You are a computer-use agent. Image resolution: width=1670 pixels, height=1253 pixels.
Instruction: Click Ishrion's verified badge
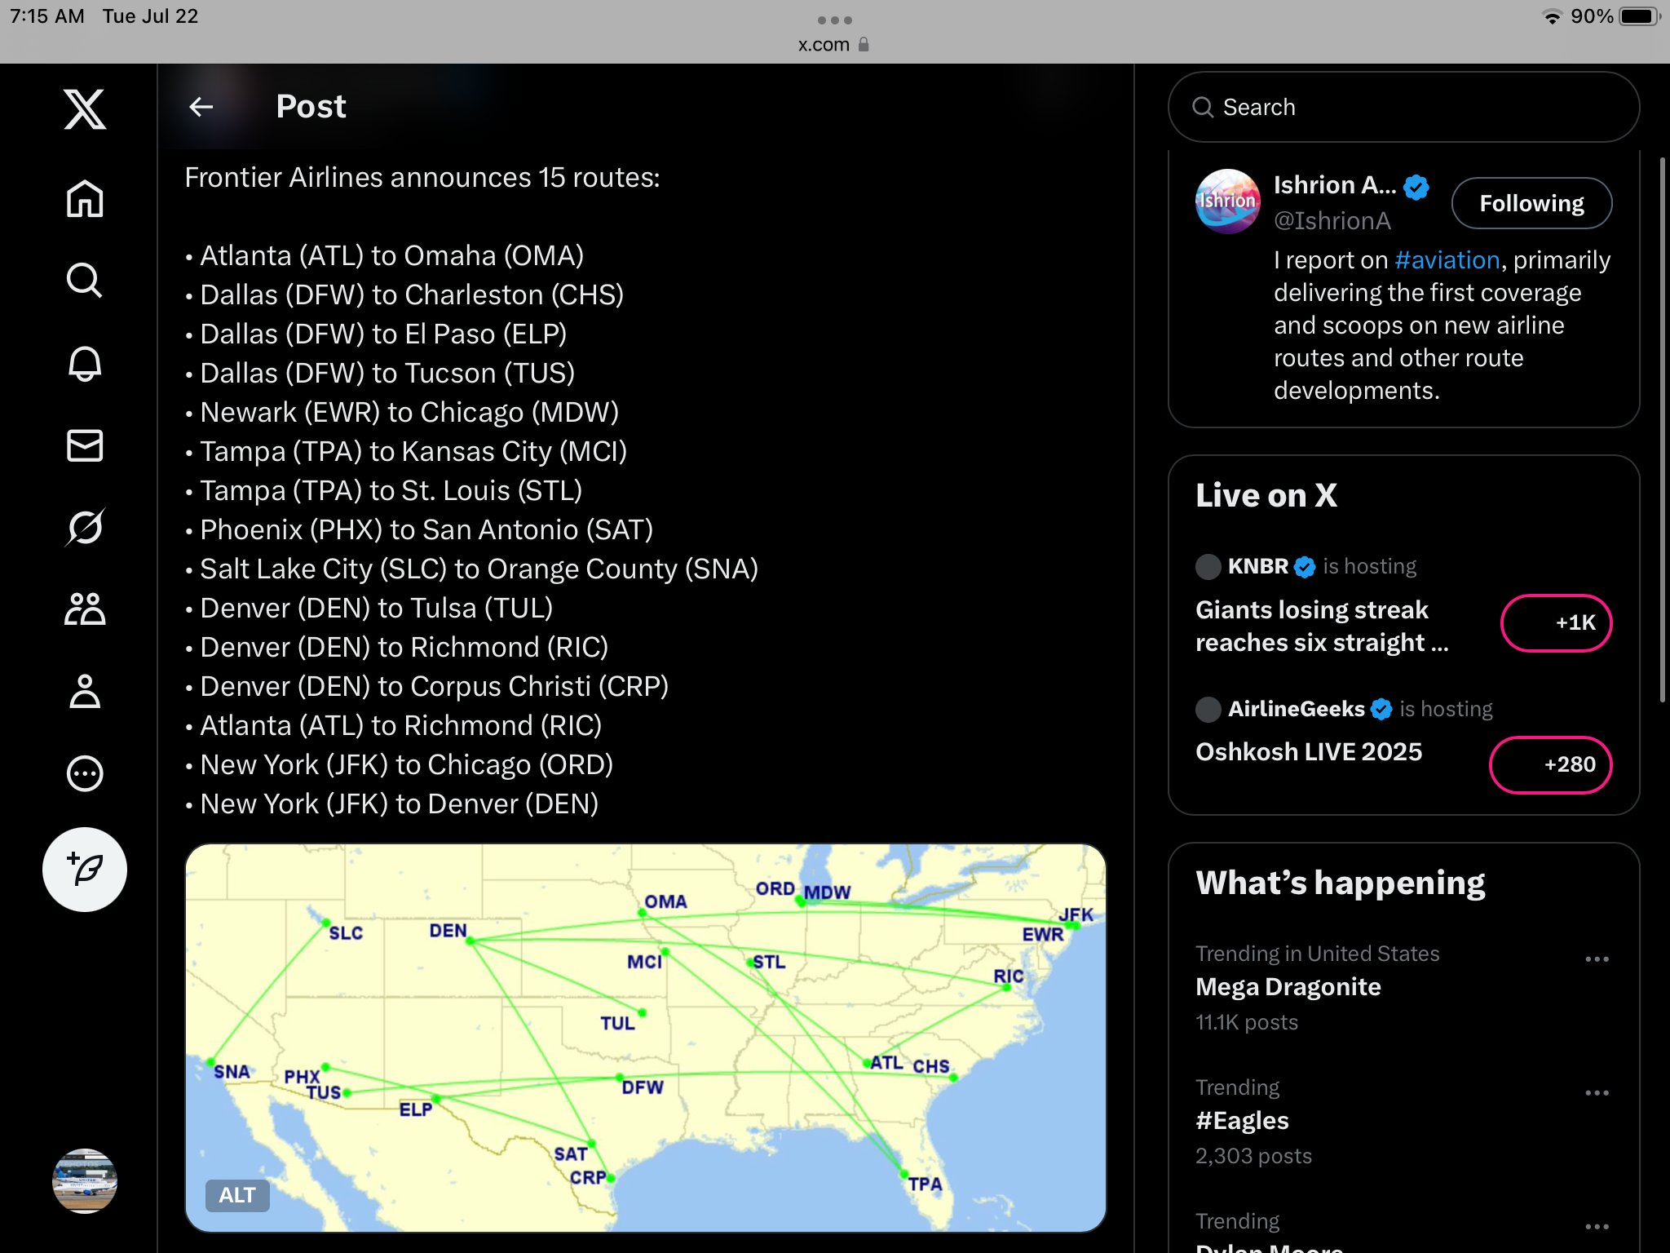pyautogui.click(x=1416, y=186)
